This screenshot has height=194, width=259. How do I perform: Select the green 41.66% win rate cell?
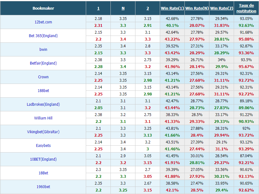click(x=172, y=135)
